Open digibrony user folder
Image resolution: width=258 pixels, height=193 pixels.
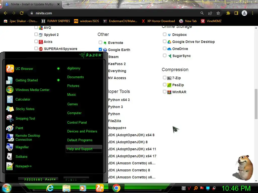[x=74, y=68]
